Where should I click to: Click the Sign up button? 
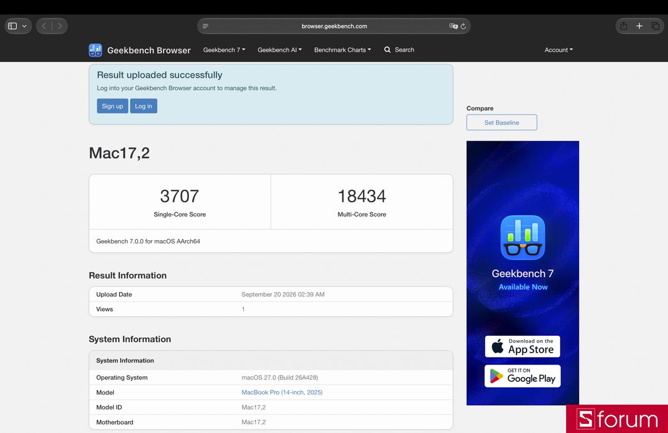click(112, 106)
